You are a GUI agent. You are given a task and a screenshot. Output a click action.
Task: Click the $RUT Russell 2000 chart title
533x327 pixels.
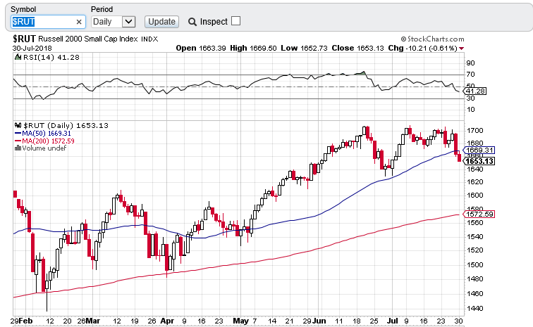[x=85, y=39]
